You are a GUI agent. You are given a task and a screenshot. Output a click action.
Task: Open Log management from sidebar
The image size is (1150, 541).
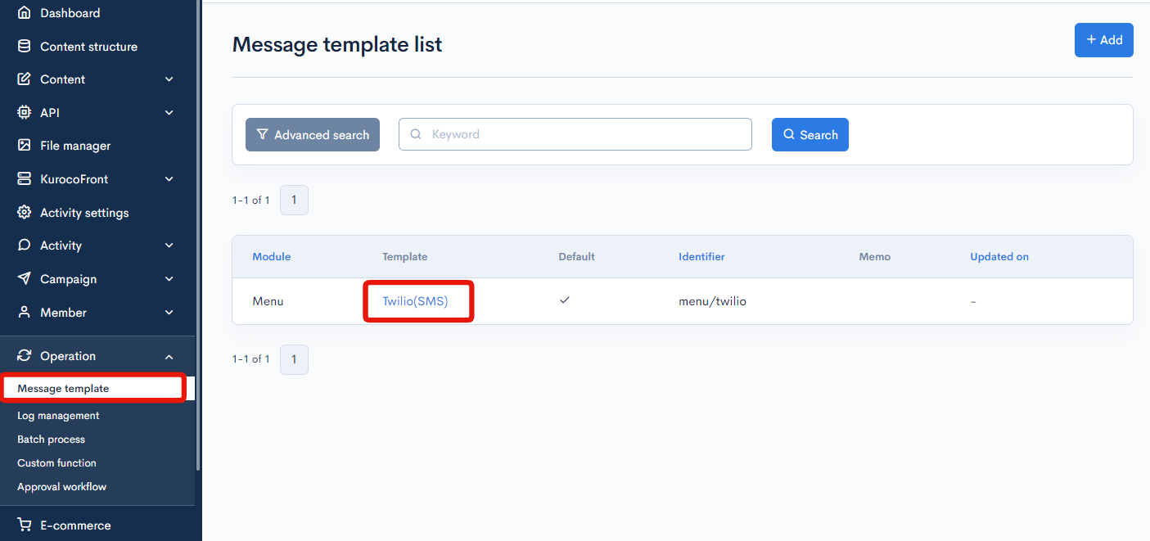[x=58, y=415]
